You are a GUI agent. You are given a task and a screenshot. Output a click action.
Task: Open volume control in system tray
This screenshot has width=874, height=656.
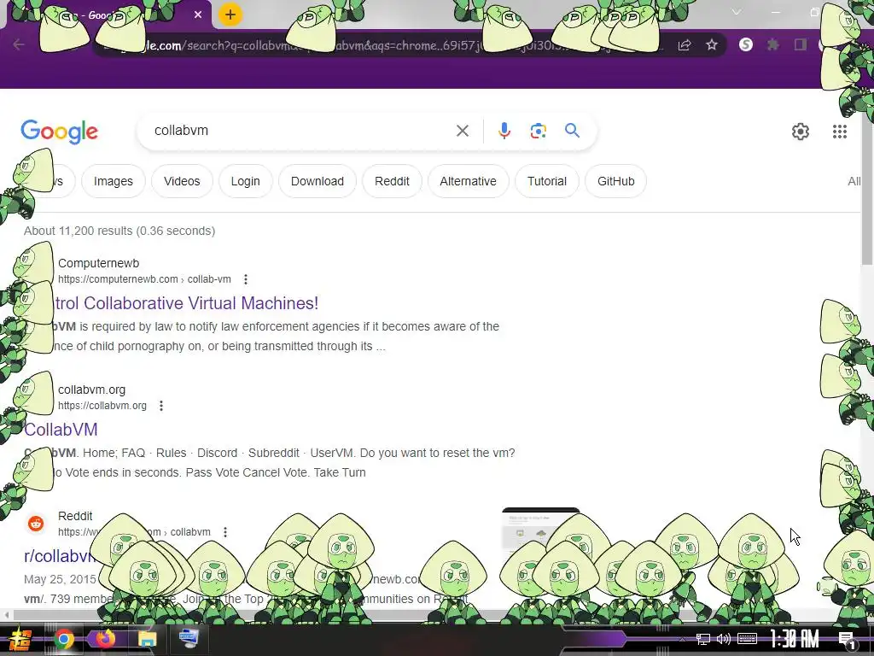point(724,639)
